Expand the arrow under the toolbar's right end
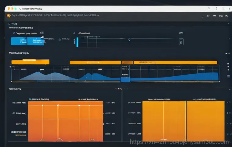The height and width of the screenshot is (147, 232). point(227,23)
